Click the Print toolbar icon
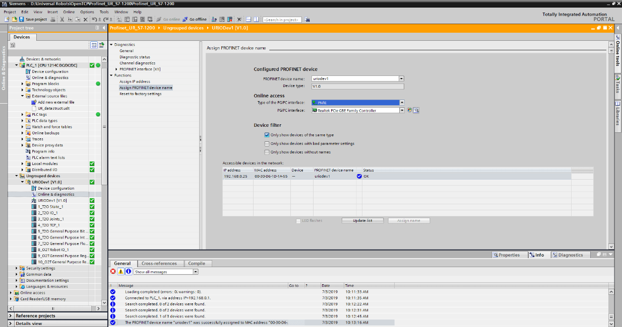This screenshot has width=622, height=327. coord(53,19)
